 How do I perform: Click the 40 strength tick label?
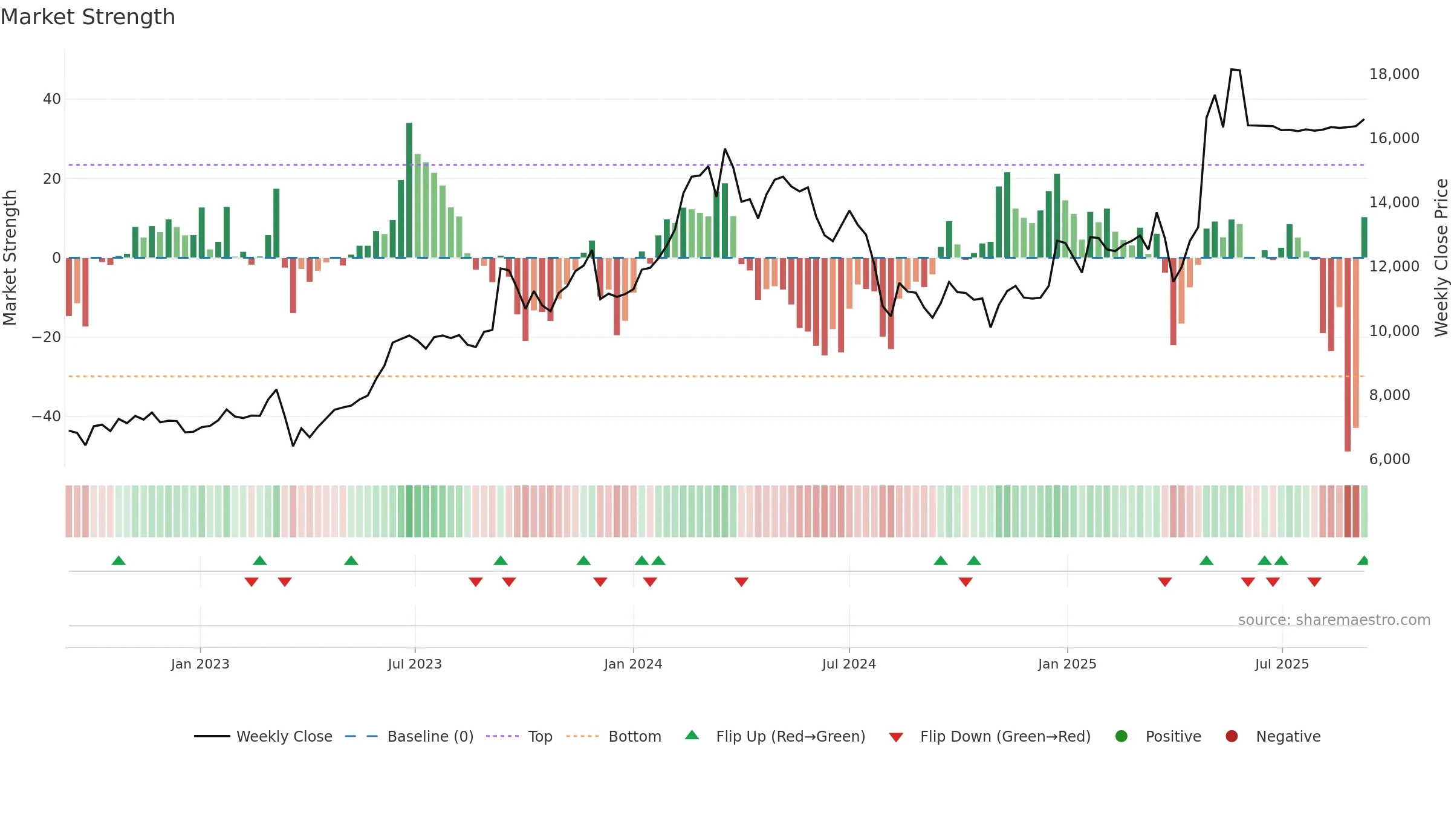[52, 99]
